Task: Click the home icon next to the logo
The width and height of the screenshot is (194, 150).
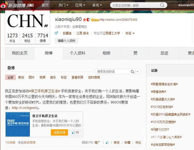Action: pos(31,5)
